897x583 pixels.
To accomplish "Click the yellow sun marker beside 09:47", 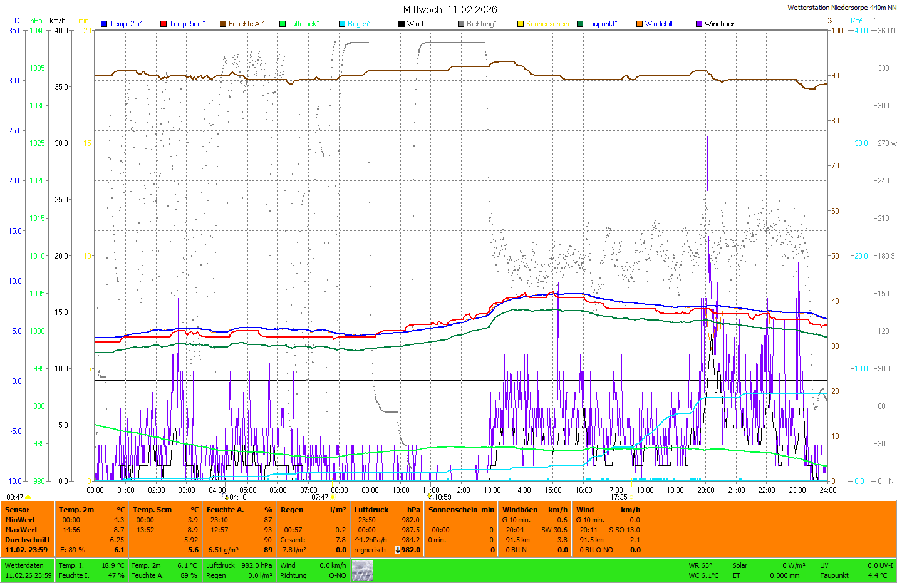I will pos(28,497).
